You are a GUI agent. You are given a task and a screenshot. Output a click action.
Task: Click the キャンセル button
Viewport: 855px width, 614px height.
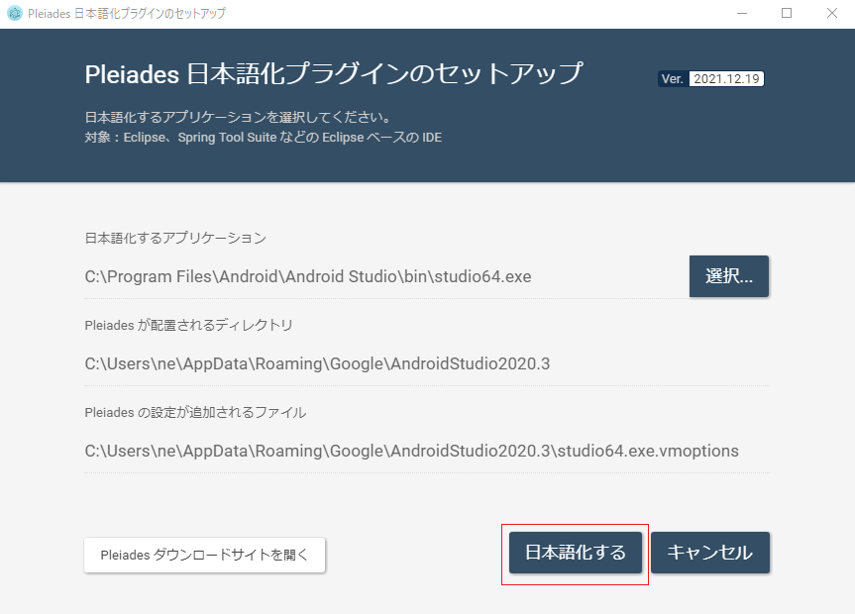click(710, 553)
